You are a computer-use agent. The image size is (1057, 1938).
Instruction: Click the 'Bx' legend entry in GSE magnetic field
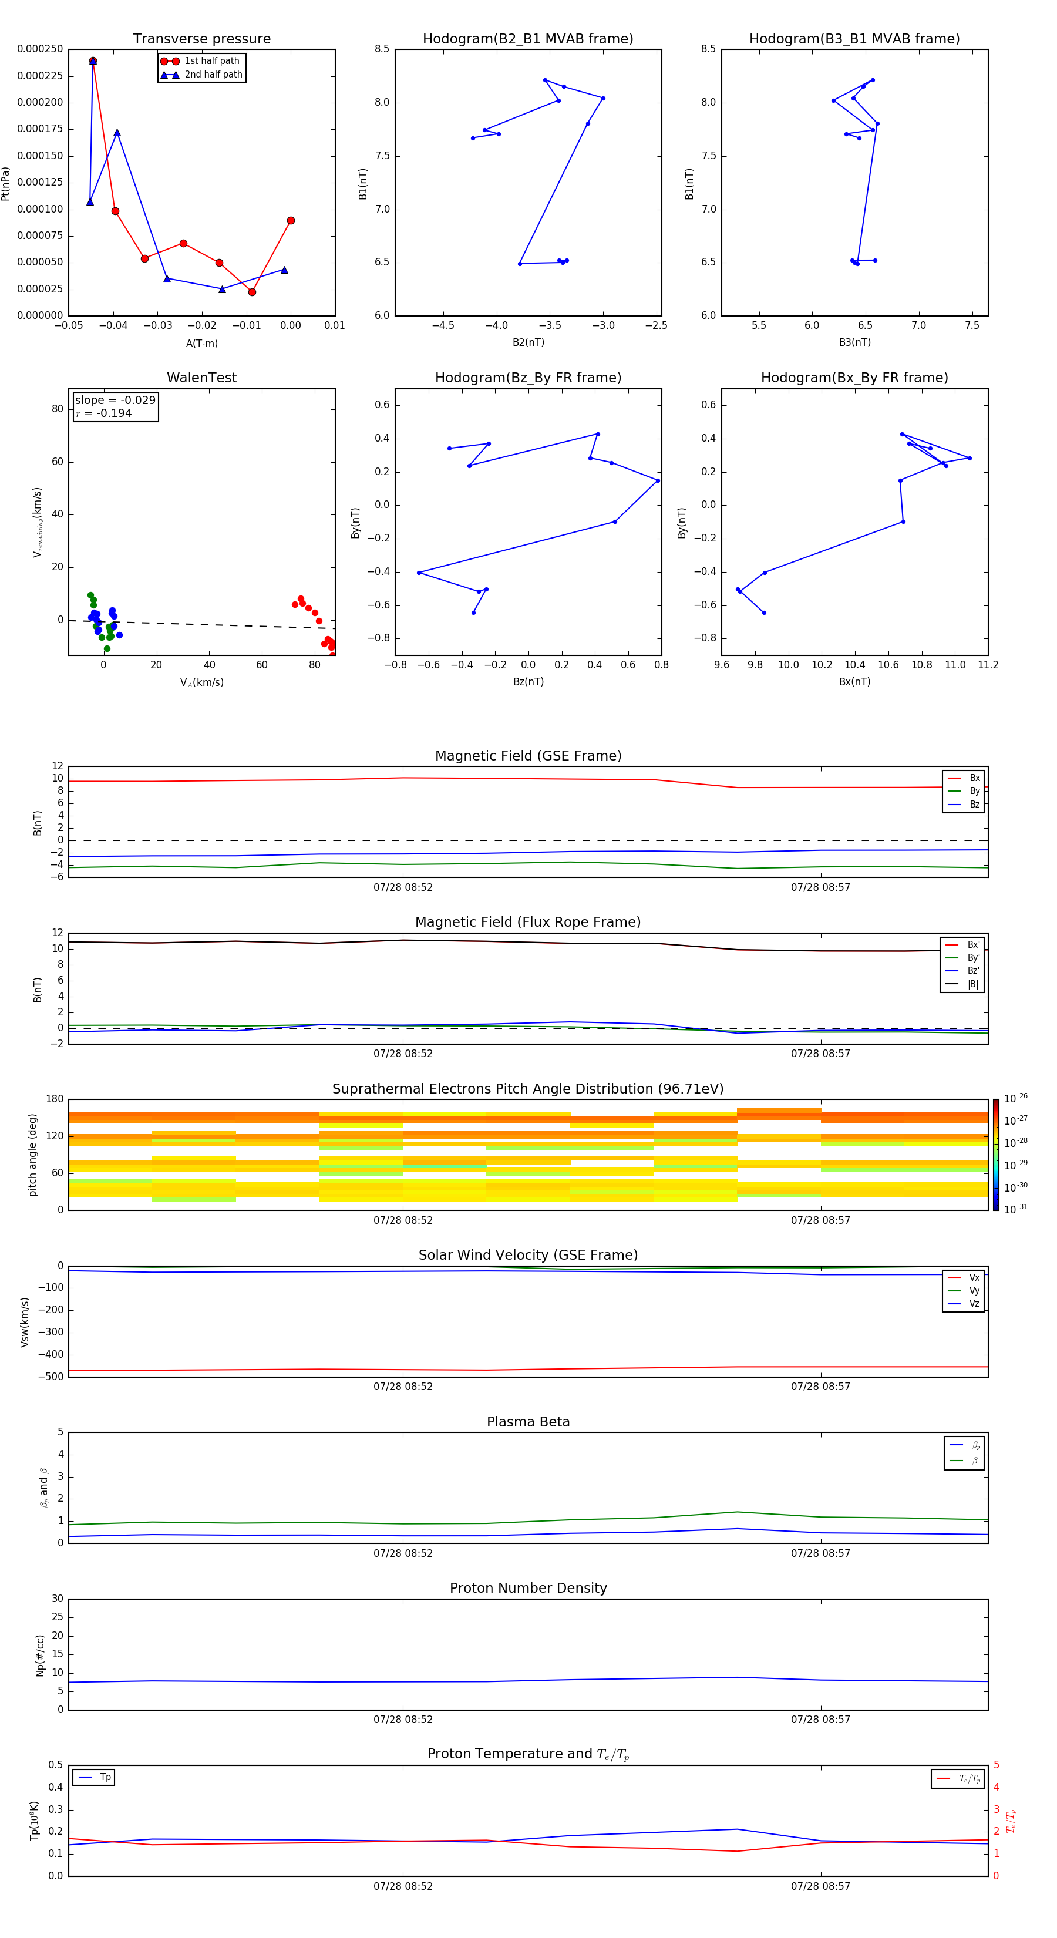[x=964, y=778]
